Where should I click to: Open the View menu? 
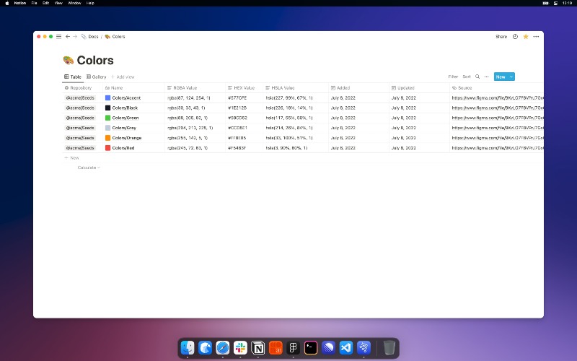(x=58, y=3)
